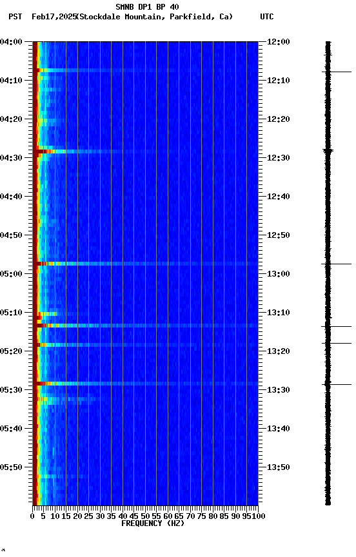Click the FREQUENCY (HZ) axis title
The image size is (356, 557).
point(153,524)
